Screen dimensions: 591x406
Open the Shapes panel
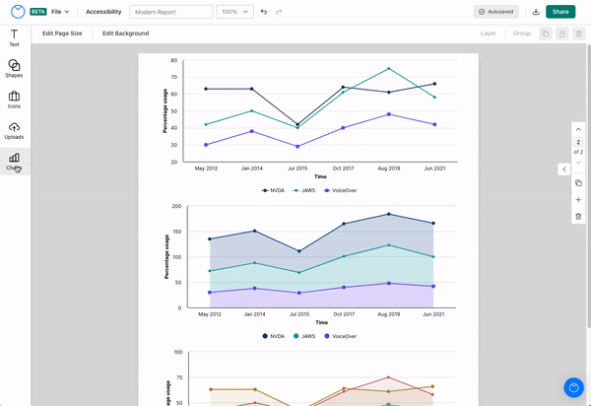tap(14, 69)
